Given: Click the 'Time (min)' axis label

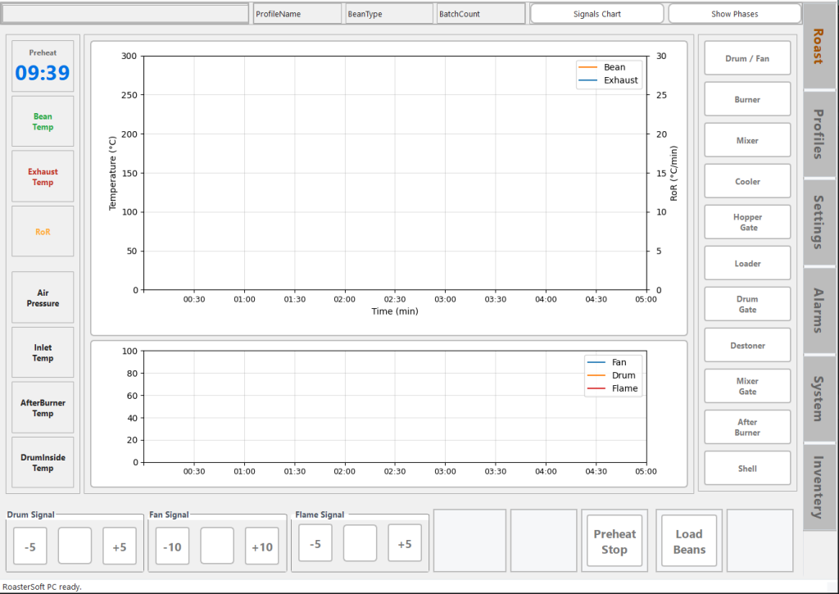Looking at the screenshot, I should [x=395, y=311].
